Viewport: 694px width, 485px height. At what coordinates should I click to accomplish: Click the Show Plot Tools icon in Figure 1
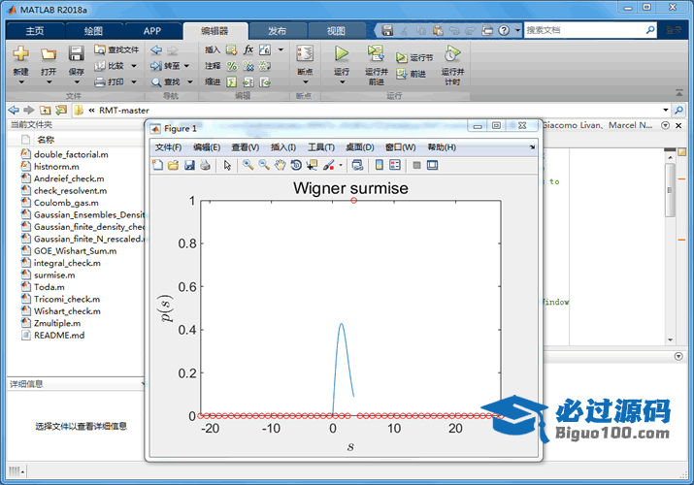[433, 165]
